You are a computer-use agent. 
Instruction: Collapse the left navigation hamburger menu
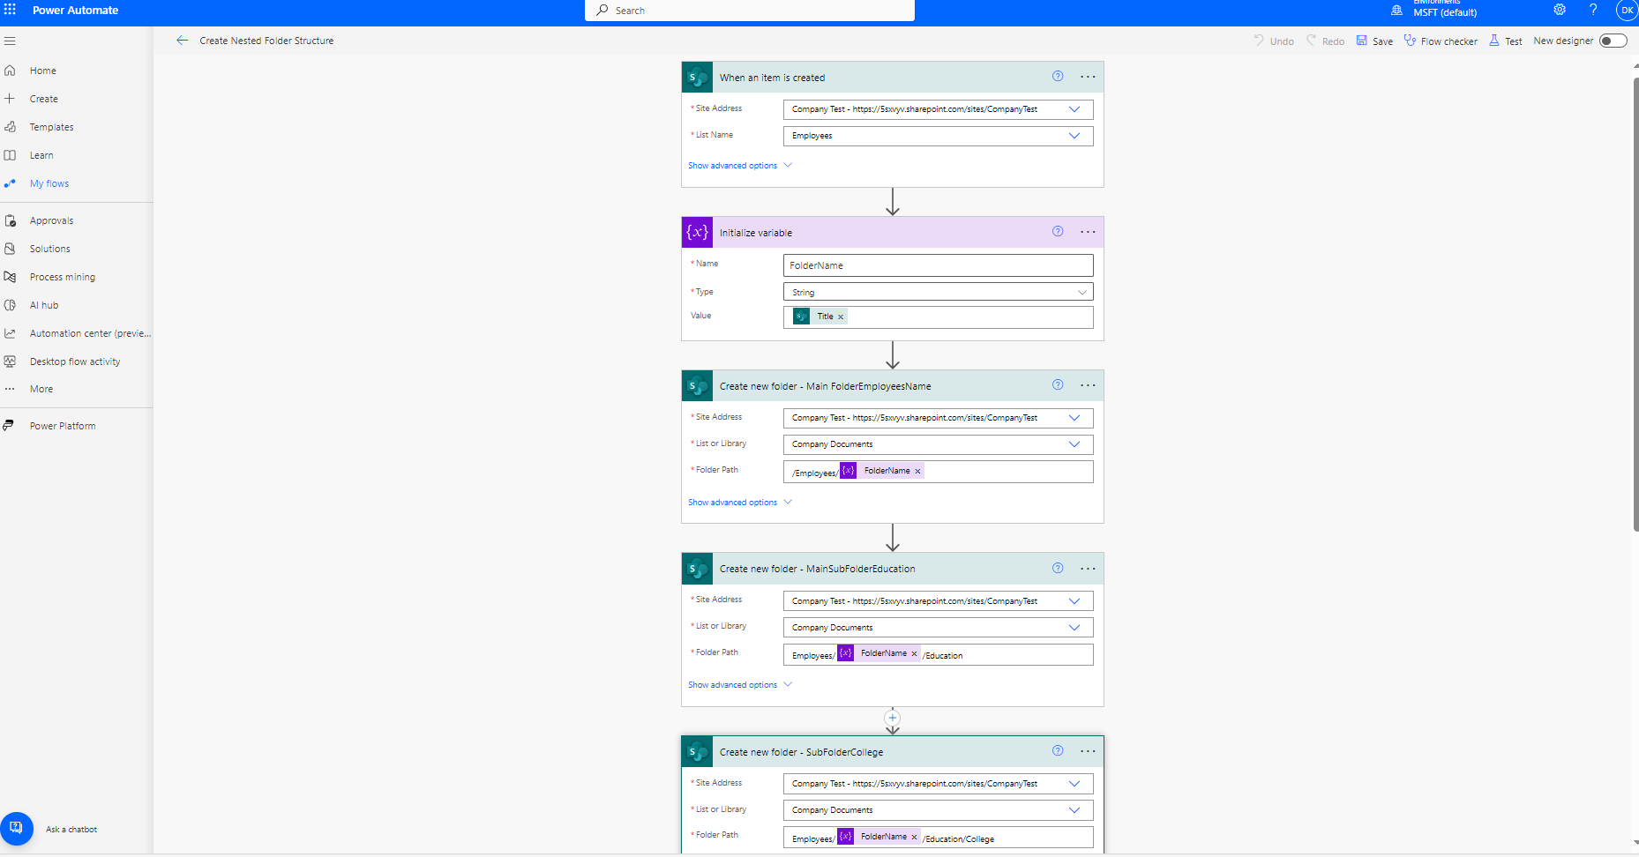[x=11, y=41]
